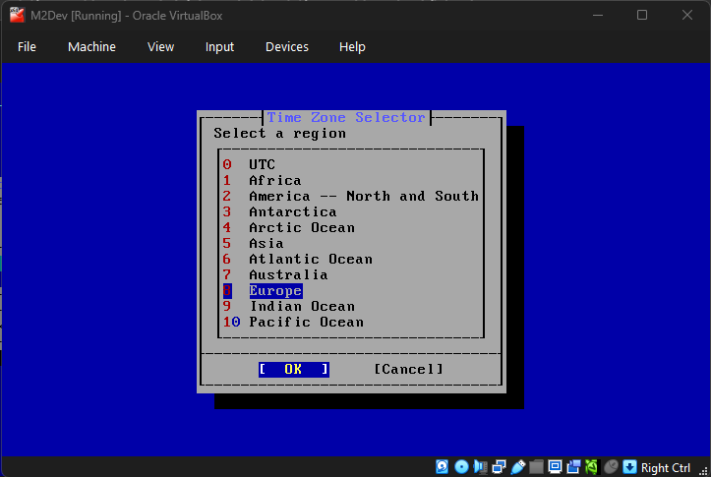Open the network adapter status icon

(x=499, y=467)
